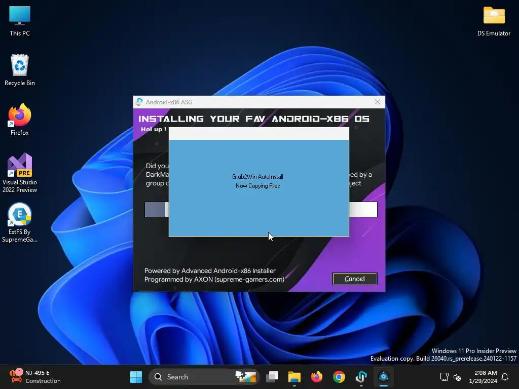This screenshot has width=519, height=389.
Task: Click the taskbar Search box
Action: click(204, 377)
